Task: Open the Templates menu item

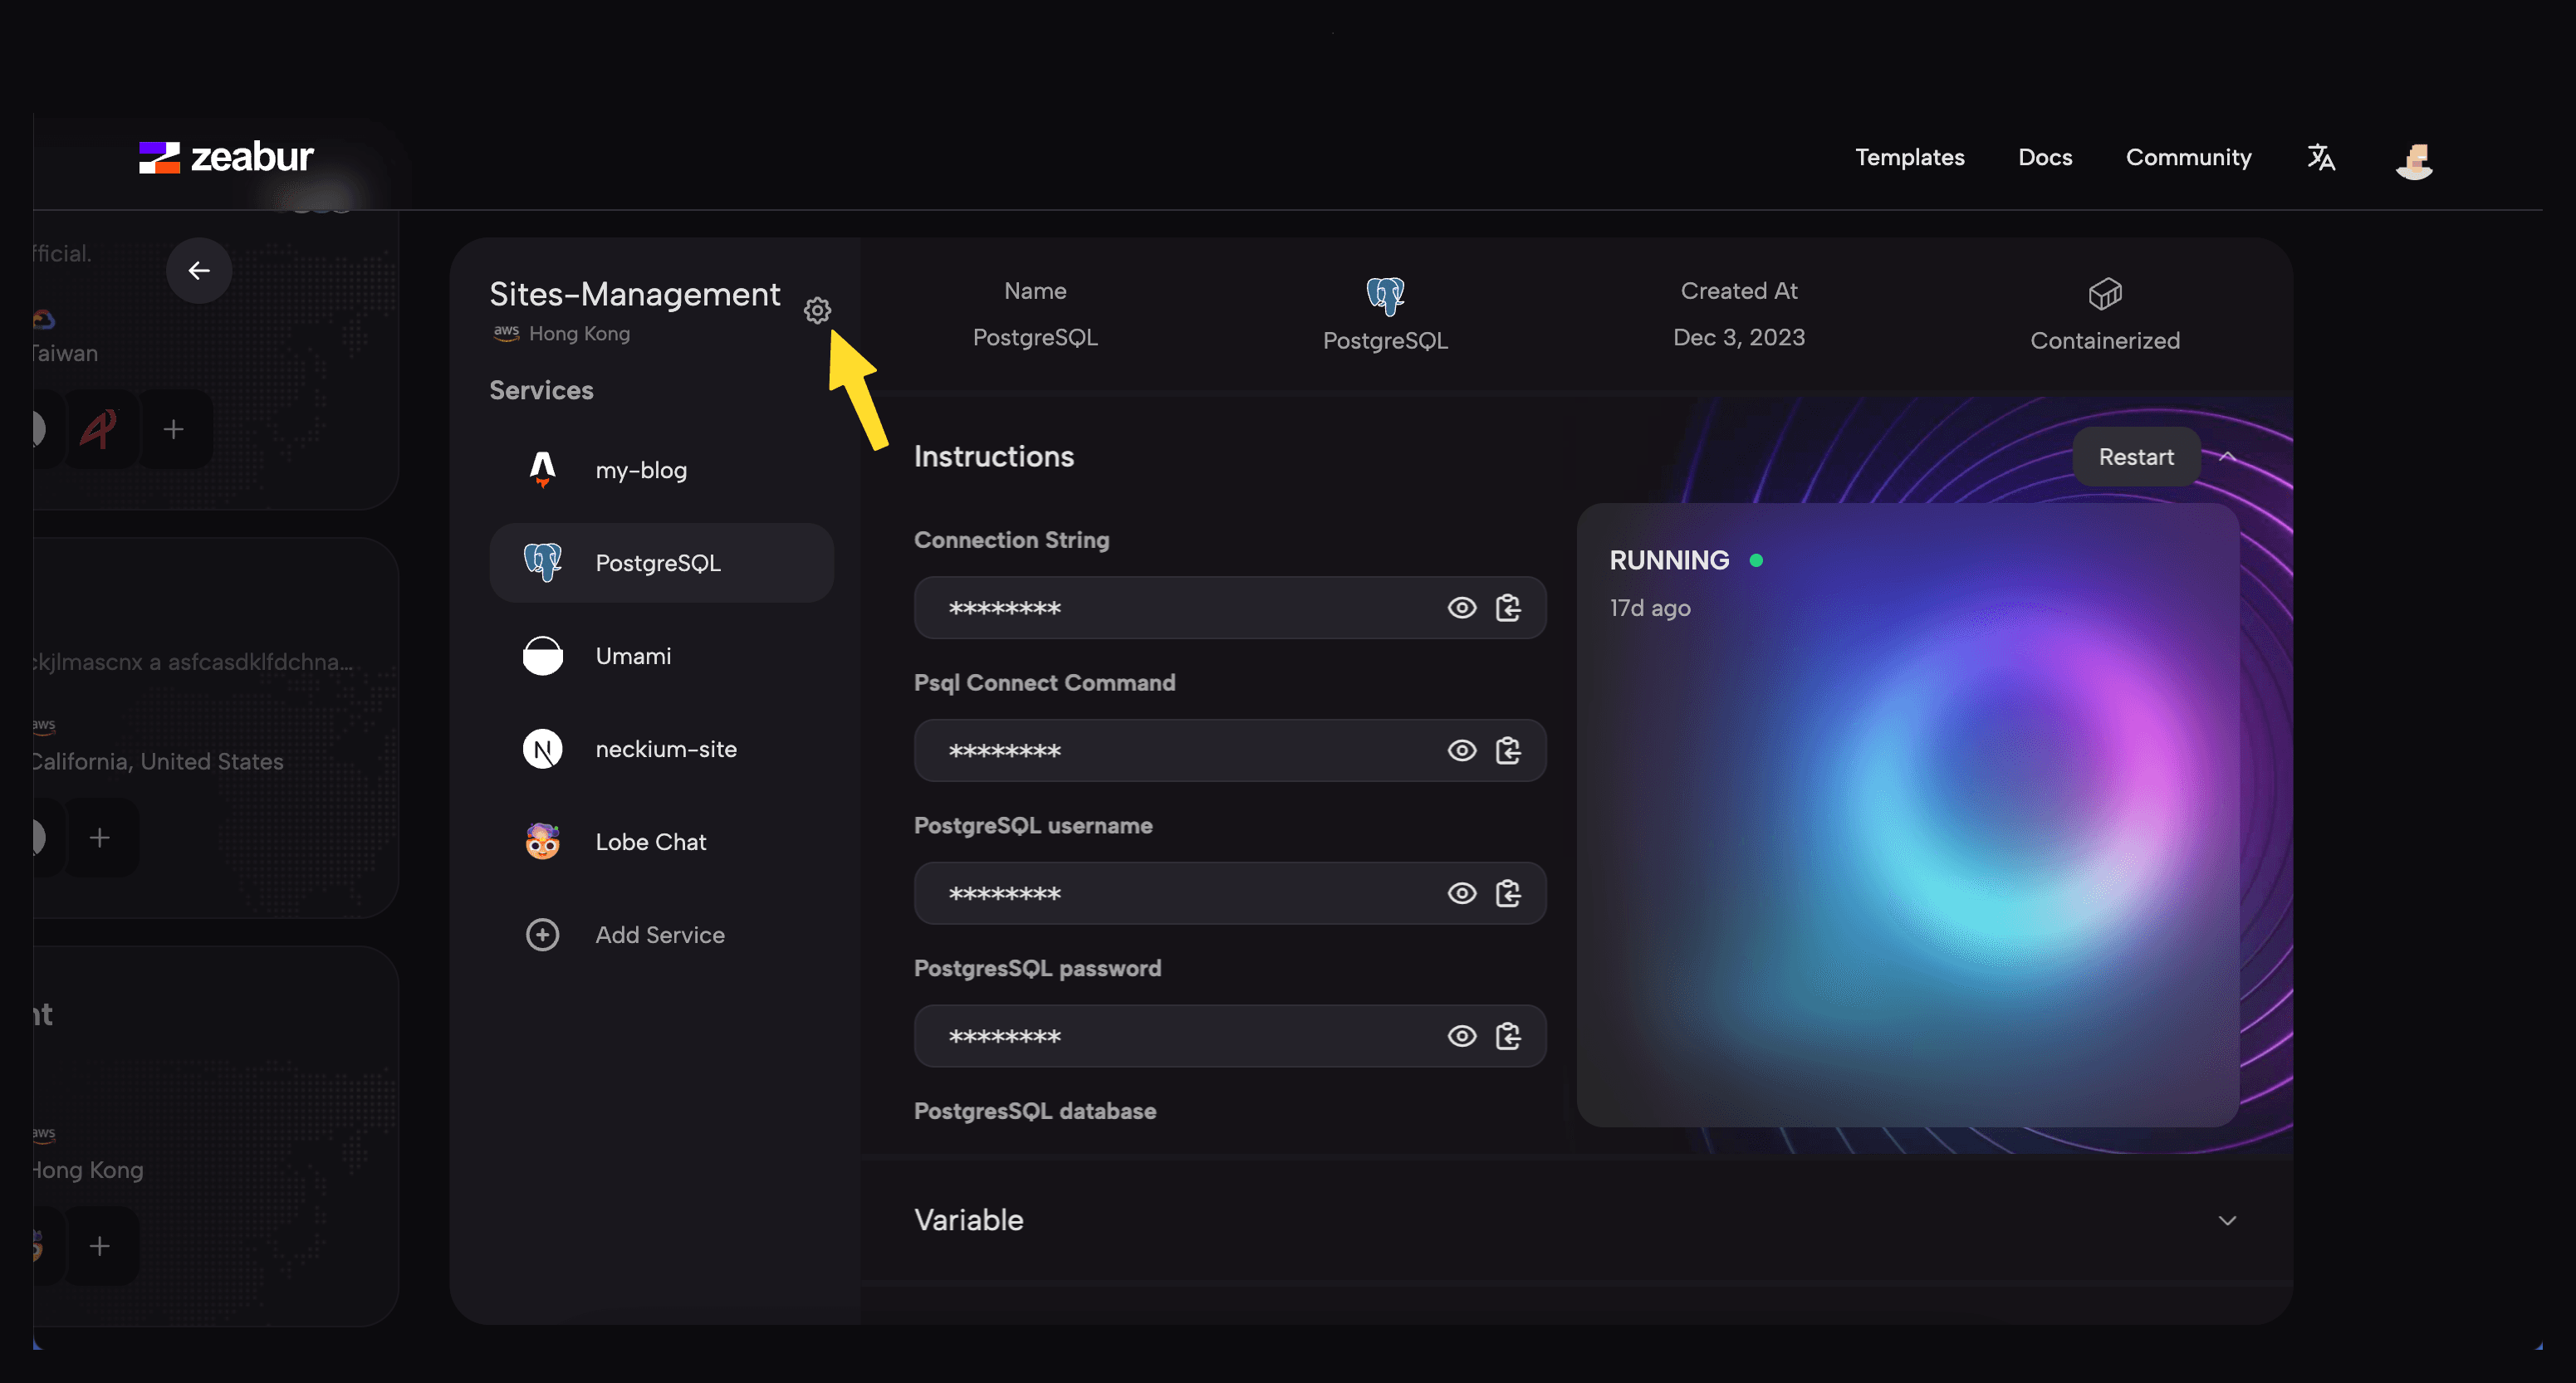Action: pos(1909,157)
